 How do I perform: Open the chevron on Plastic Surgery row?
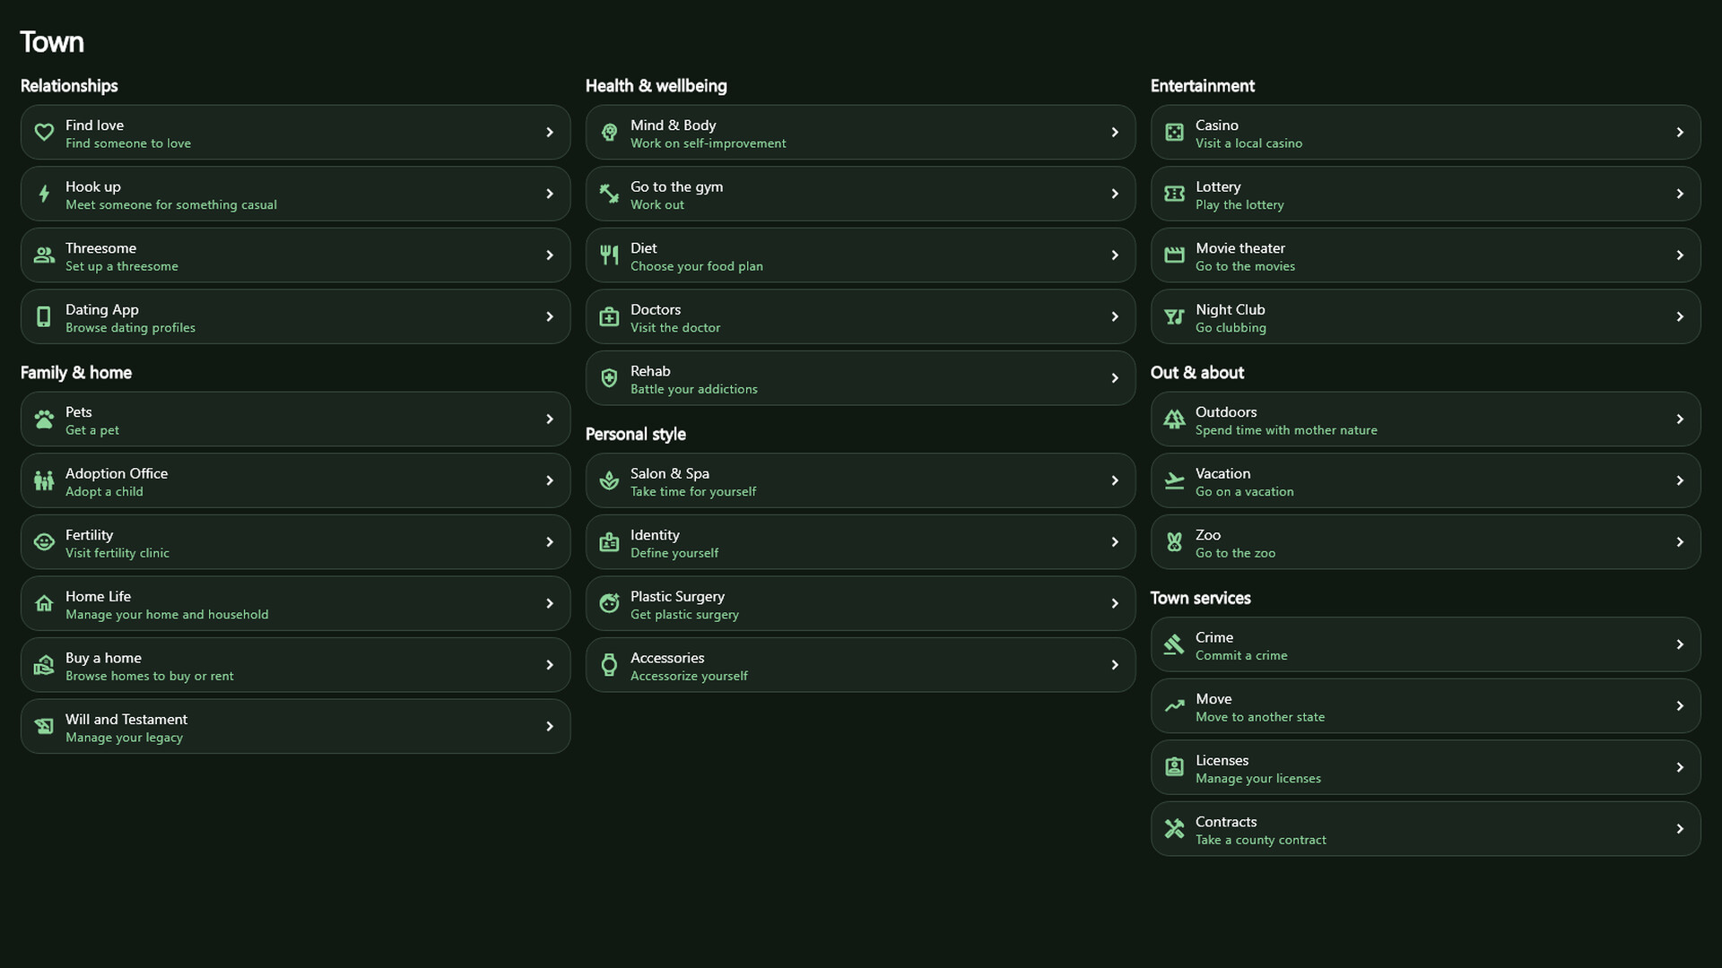point(1115,603)
